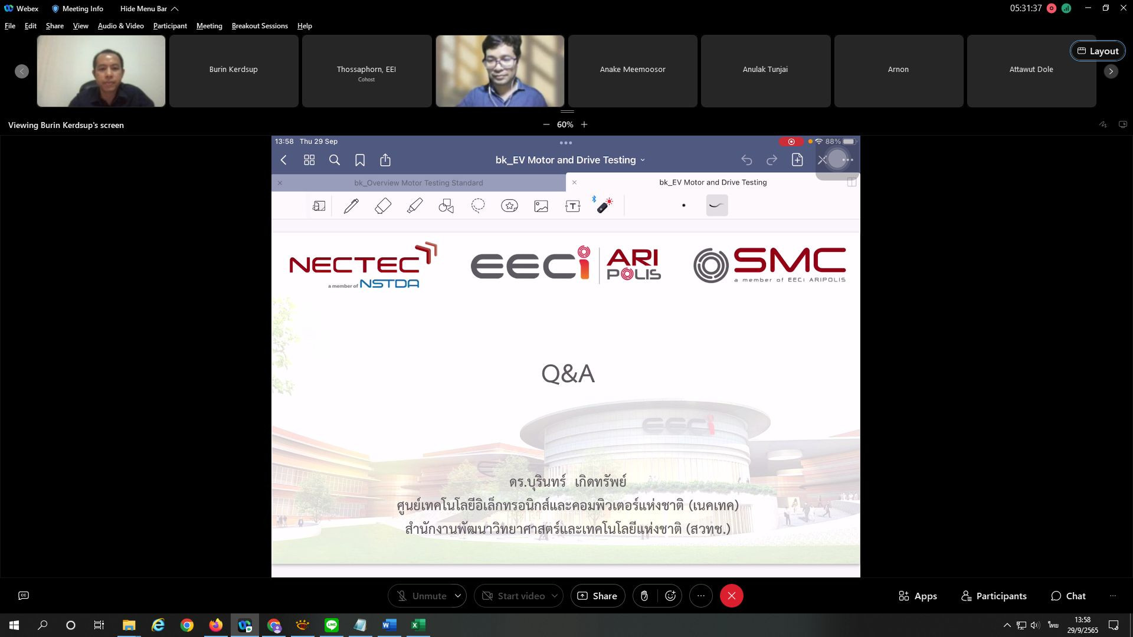This screenshot has height=637, width=1133.
Task: Open the Participant menu
Action: pyautogui.click(x=170, y=26)
